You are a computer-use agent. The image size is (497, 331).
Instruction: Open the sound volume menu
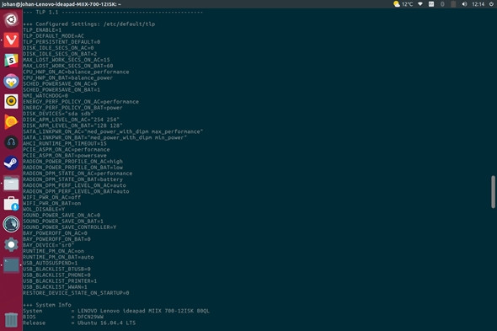click(464, 4)
